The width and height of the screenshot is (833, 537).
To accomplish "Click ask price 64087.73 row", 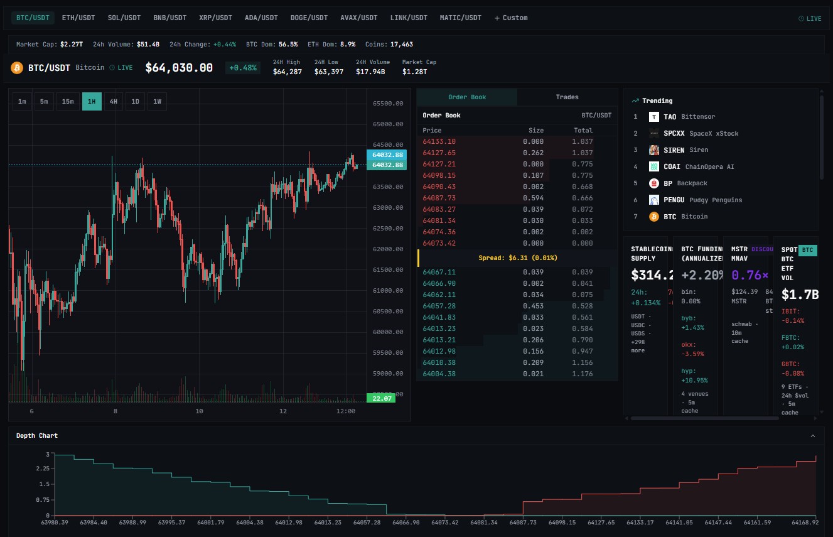I will tap(517, 198).
